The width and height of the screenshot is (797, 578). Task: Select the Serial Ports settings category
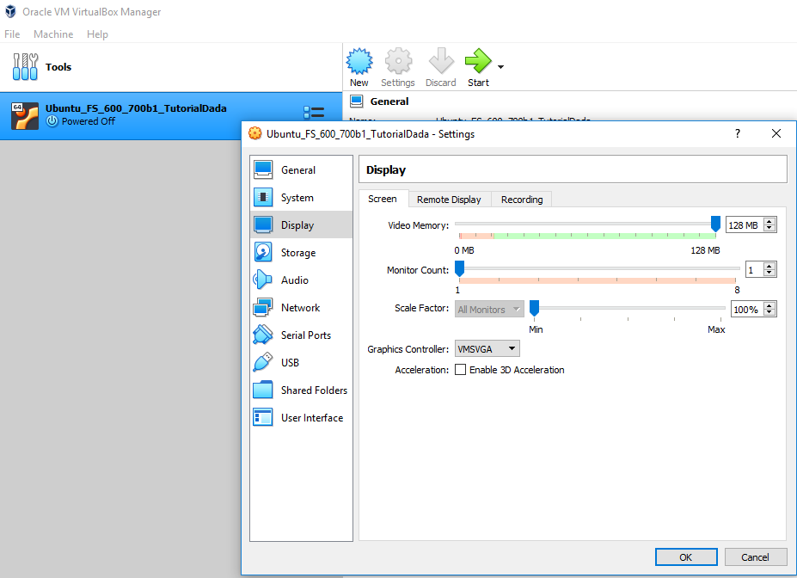point(305,335)
